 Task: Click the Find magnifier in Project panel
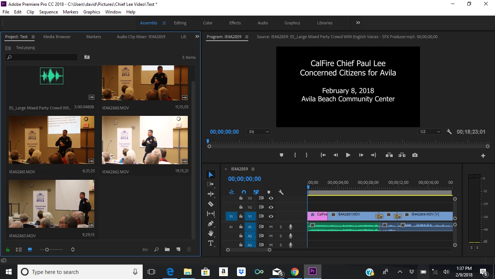(x=156, y=250)
